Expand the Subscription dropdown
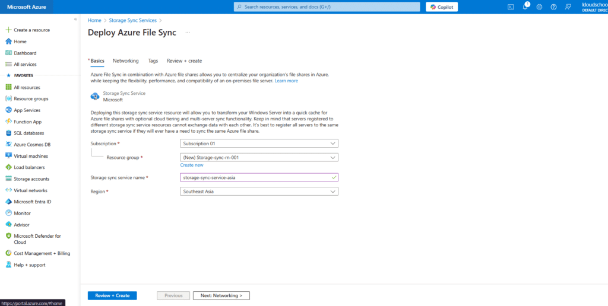 tap(259, 144)
